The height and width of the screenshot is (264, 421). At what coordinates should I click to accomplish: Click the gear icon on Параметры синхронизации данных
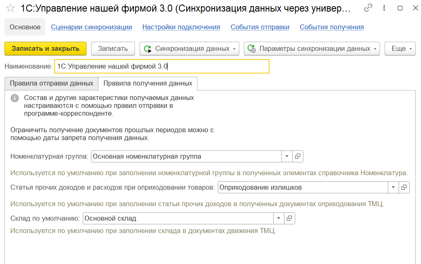click(x=250, y=48)
